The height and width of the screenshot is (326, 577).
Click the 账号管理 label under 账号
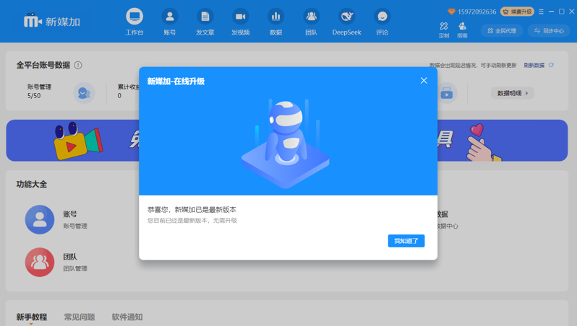coord(75,226)
